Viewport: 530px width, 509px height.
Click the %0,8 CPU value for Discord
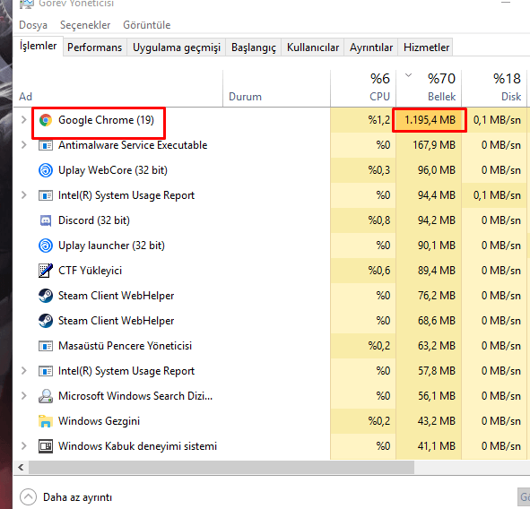[379, 220]
